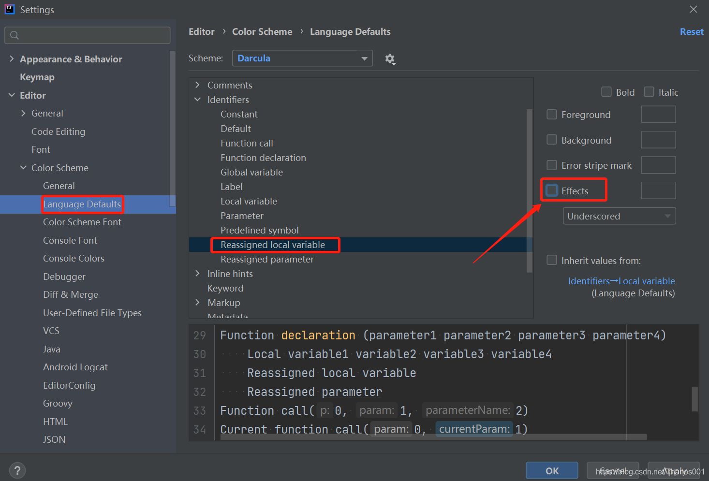Open Color Scheme Font settings
This screenshot has height=481, width=709.
point(82,222)
